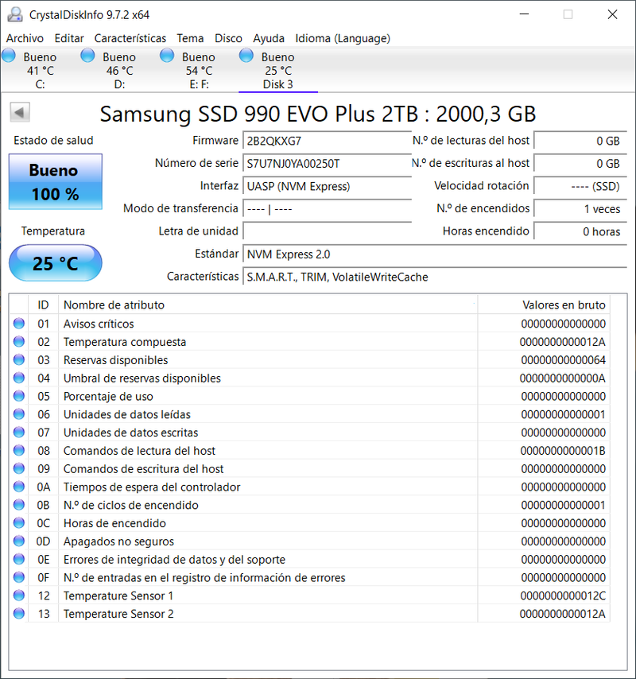Switch to the D: disk tab label
Image resolution: width=636 pixels, height=679 pixels.
tap(119, 84)
